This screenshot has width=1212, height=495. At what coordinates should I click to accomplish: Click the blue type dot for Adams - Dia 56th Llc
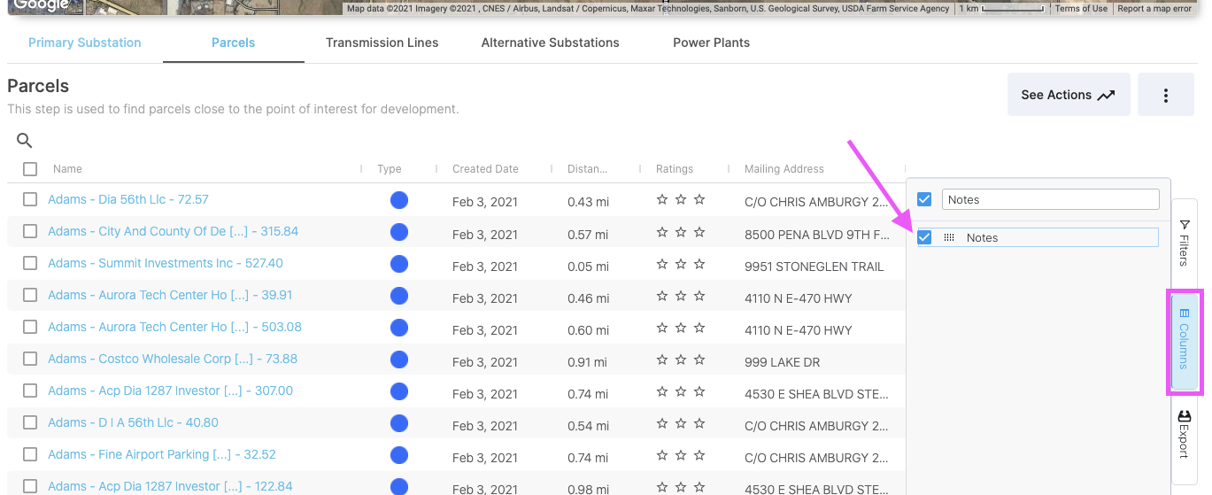pyautogui.click(x=399, y=200)
